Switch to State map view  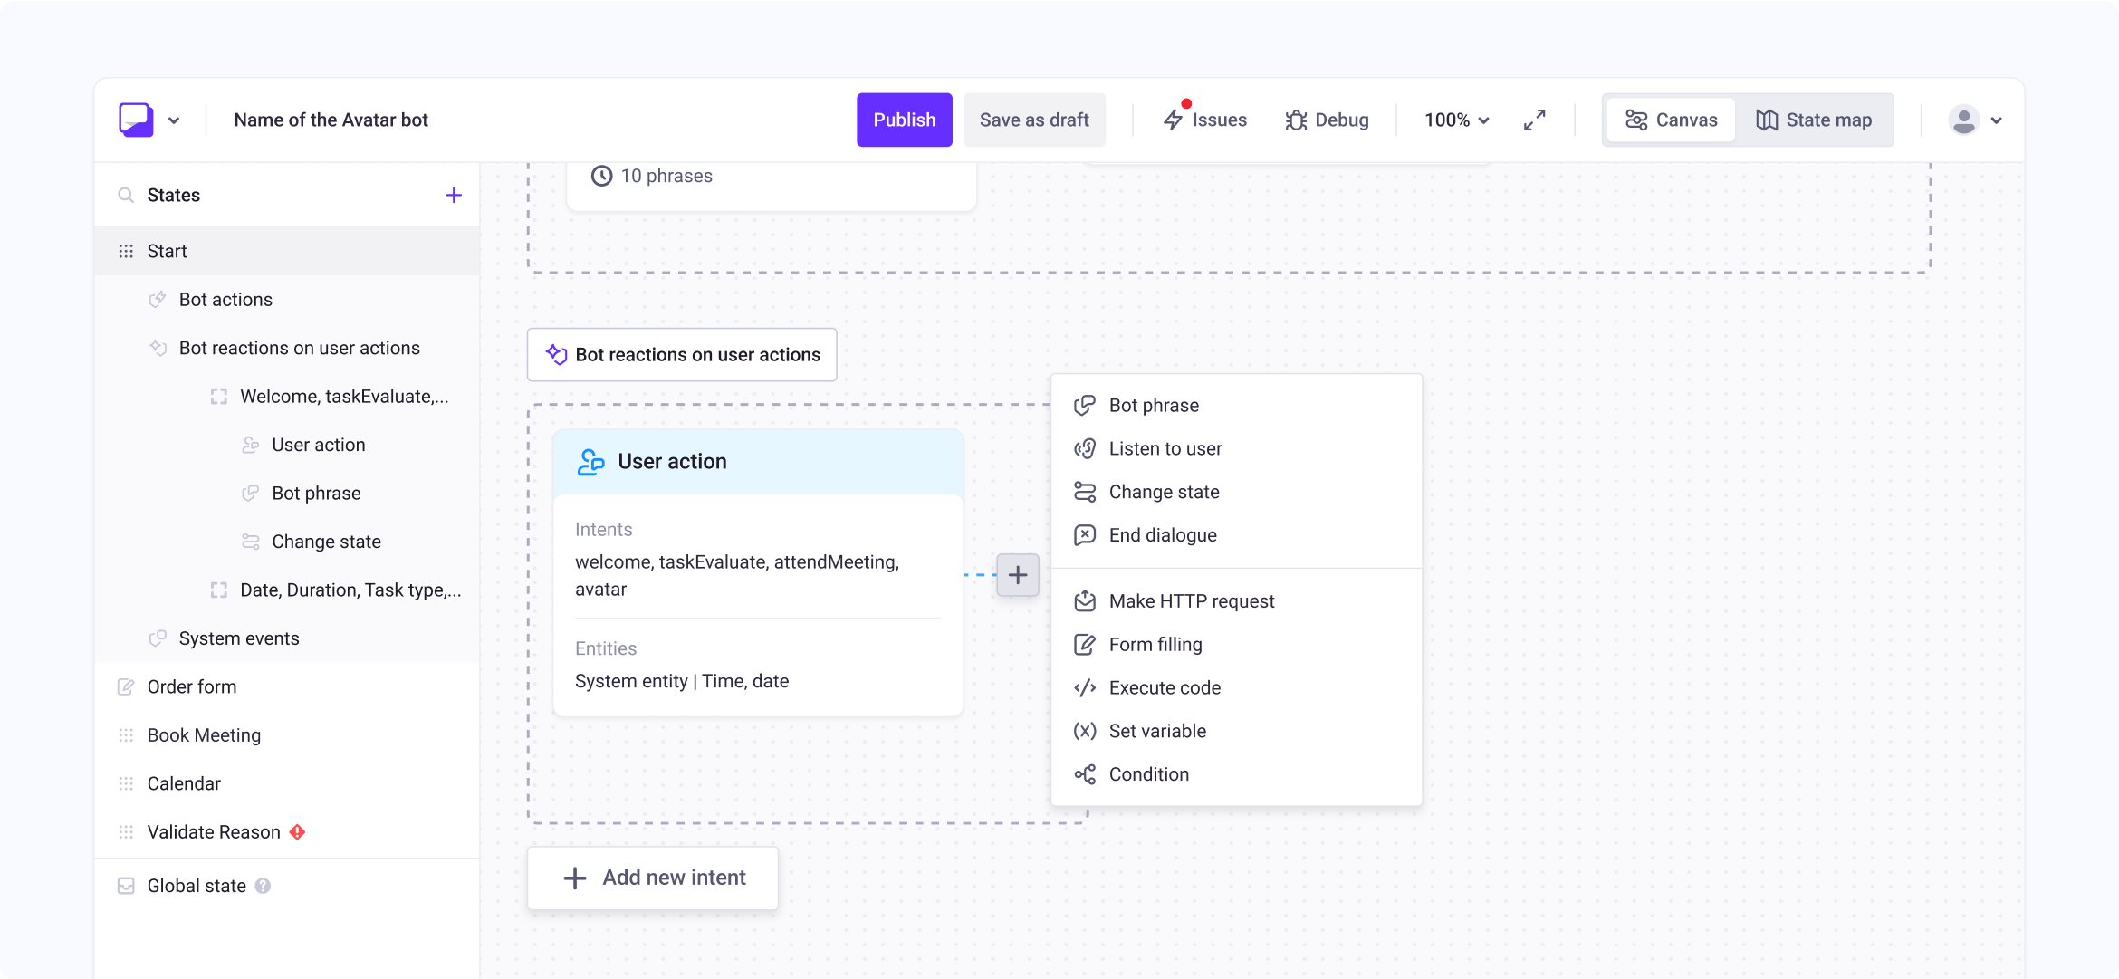1814,120
